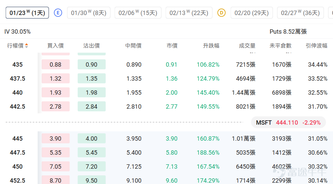Switch to the 02/27 (36天) expiry tab
Viewport: 333px width, 184px height.
tap(300, 13)
